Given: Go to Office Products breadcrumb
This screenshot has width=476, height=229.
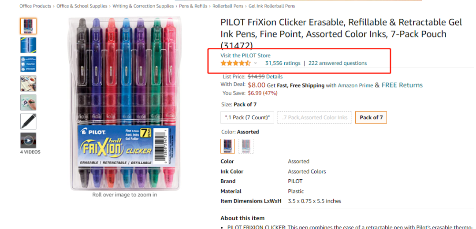Looking at the screenshot, I should [35, 6].
